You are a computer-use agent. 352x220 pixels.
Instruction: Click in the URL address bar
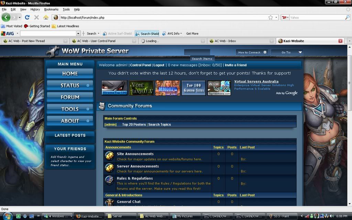tap(164, 18)
